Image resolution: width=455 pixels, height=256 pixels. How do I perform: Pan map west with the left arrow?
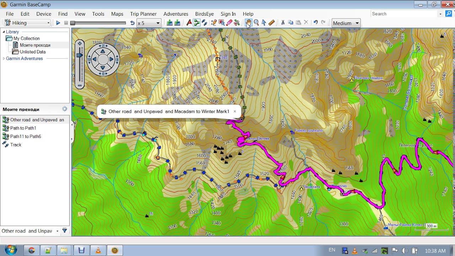pyautogui.click(x=95, y=59)
